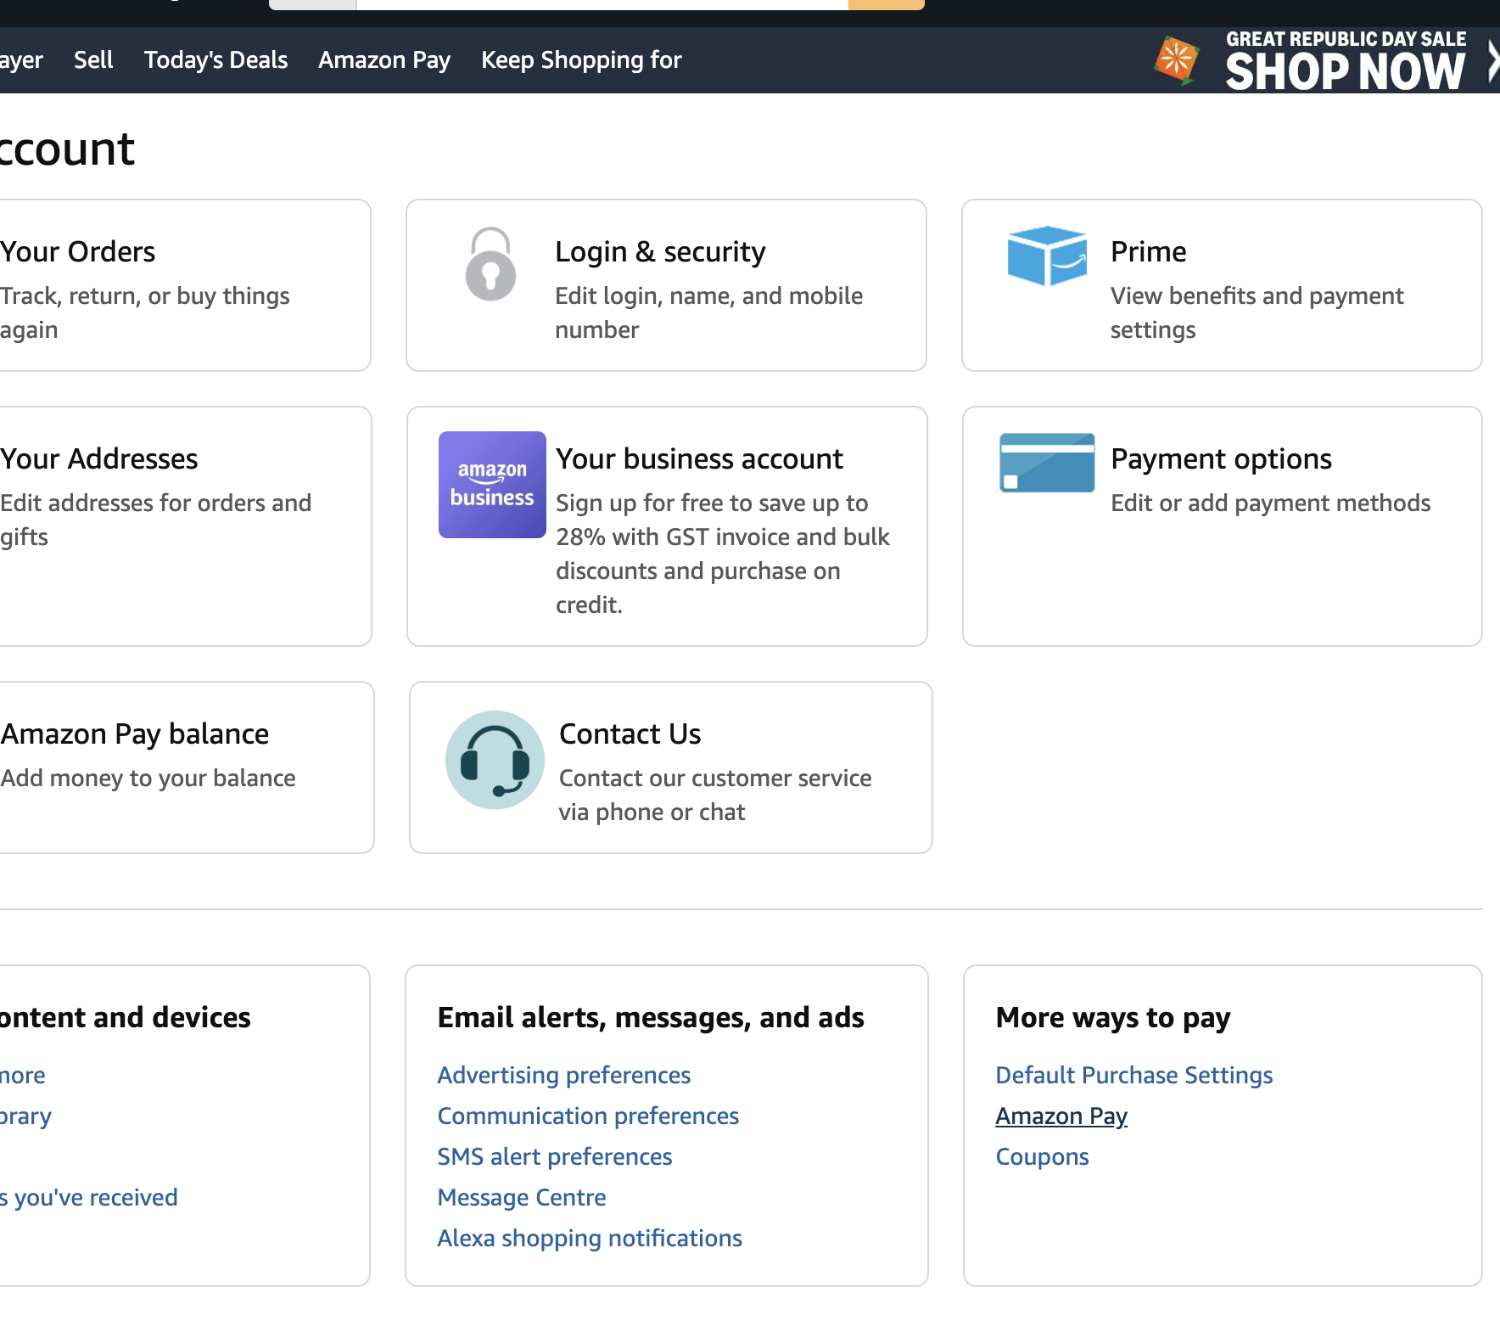Click 'Edit login, name, and mobile number' text
Screen dimensions: 1500x1321
tap(708, 312)
